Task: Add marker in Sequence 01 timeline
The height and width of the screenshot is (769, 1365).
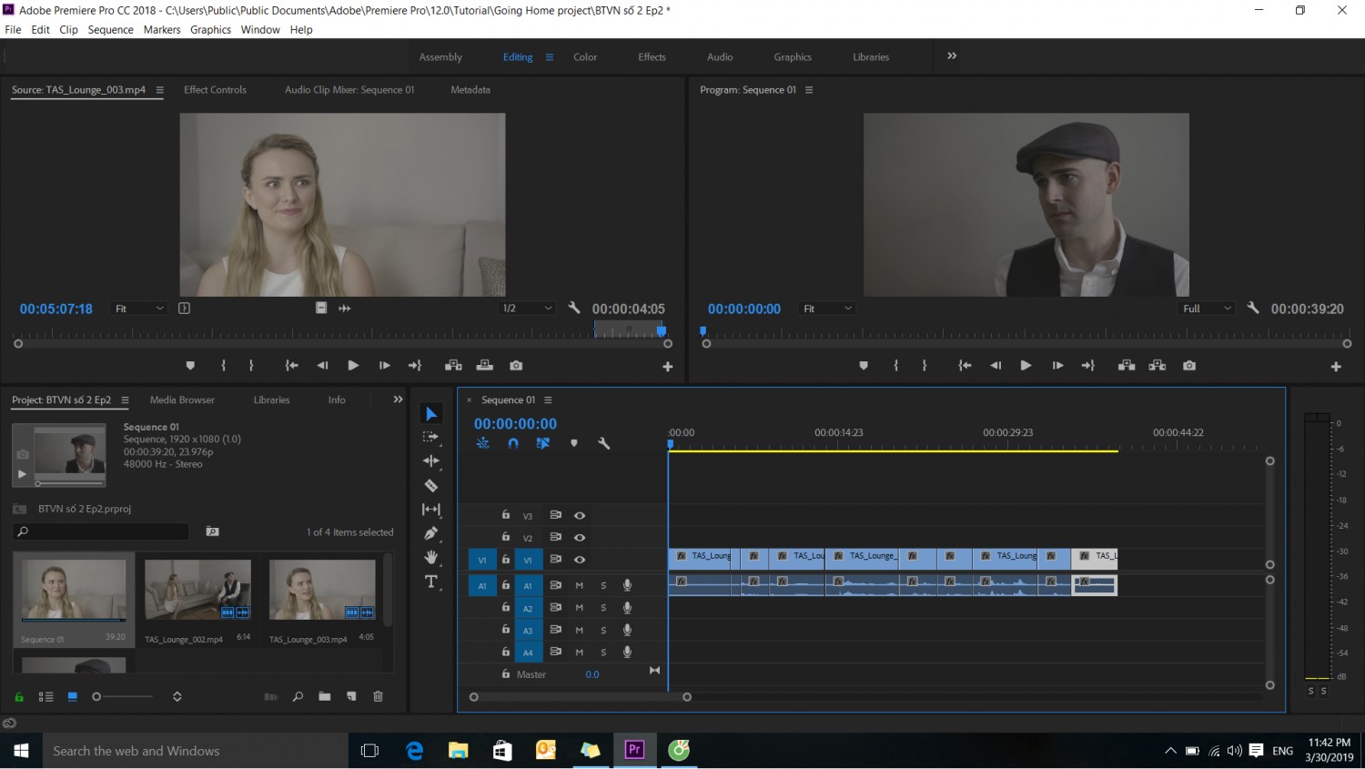Action: click(x=573, y=443)
